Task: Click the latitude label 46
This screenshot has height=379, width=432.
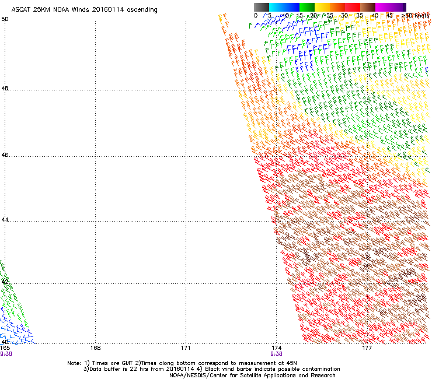Action: (x=5, y=155)
